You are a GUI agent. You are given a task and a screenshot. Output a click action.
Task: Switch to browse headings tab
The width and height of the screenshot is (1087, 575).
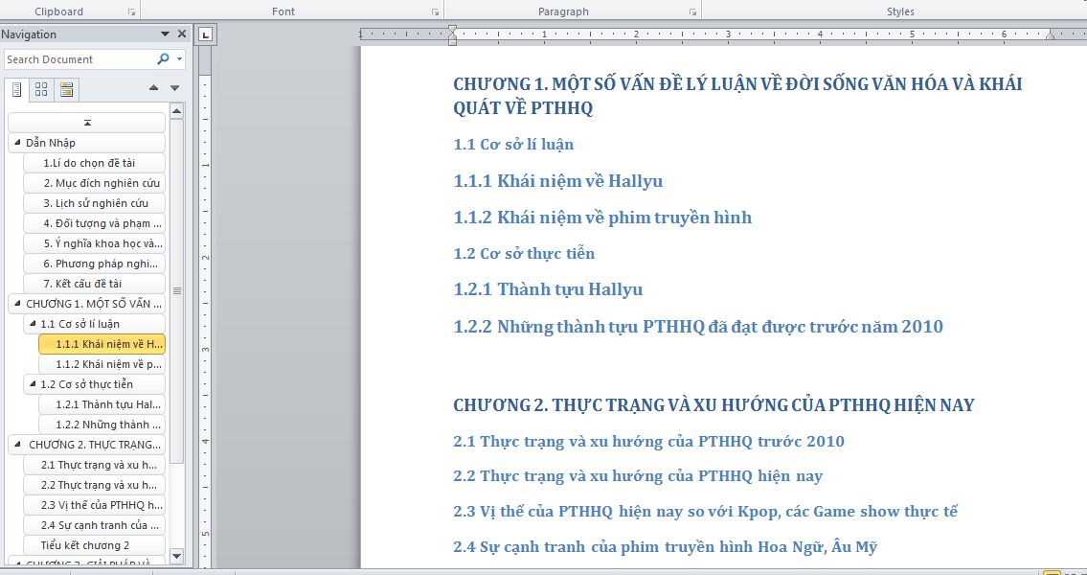(x=17, y=89)
